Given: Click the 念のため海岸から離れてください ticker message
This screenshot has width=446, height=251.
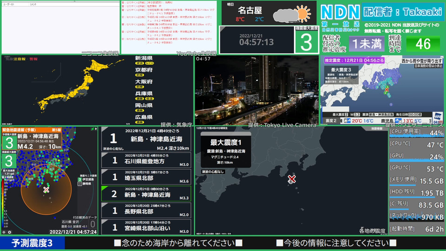Looking at the screenshot, I should 178,243.
